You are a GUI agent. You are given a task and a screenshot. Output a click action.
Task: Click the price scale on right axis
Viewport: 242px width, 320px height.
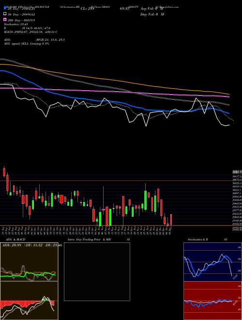click(237, 200)
